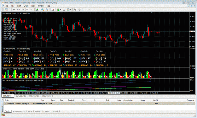Open the File menu
The image size is (197, 118).
[x=7, y=6]
